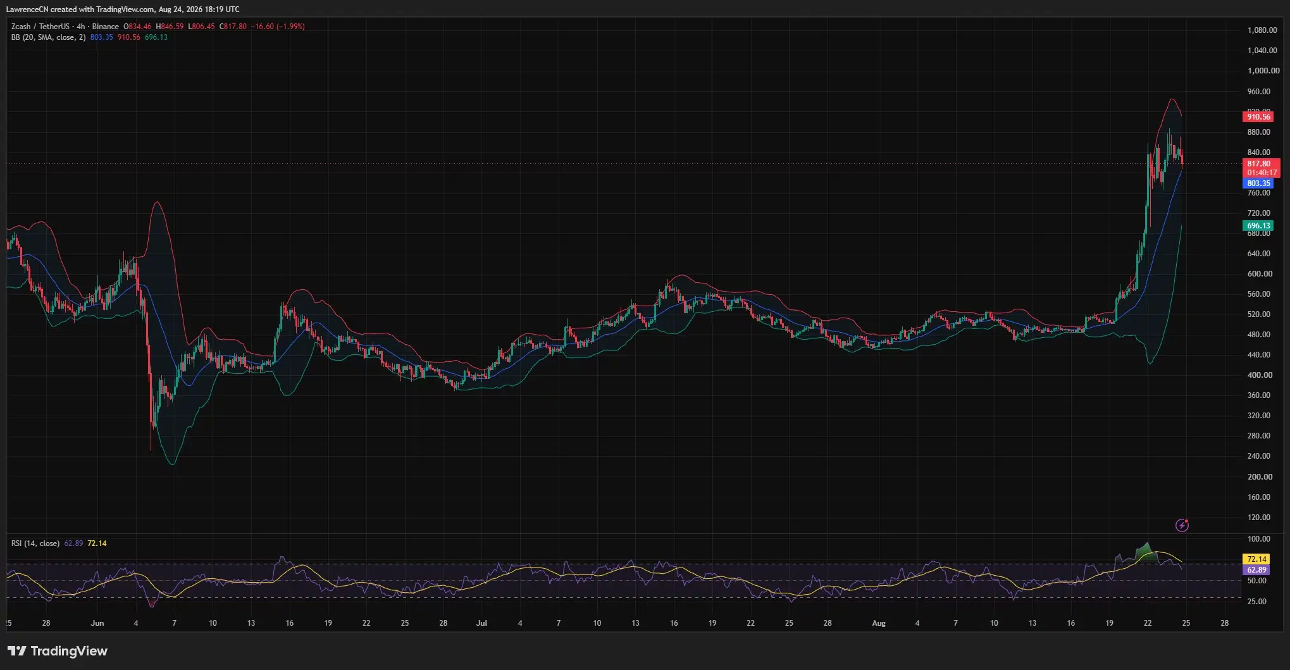
Task: Click the open value O834.46 in legend
Action: [x=137, y=27]
